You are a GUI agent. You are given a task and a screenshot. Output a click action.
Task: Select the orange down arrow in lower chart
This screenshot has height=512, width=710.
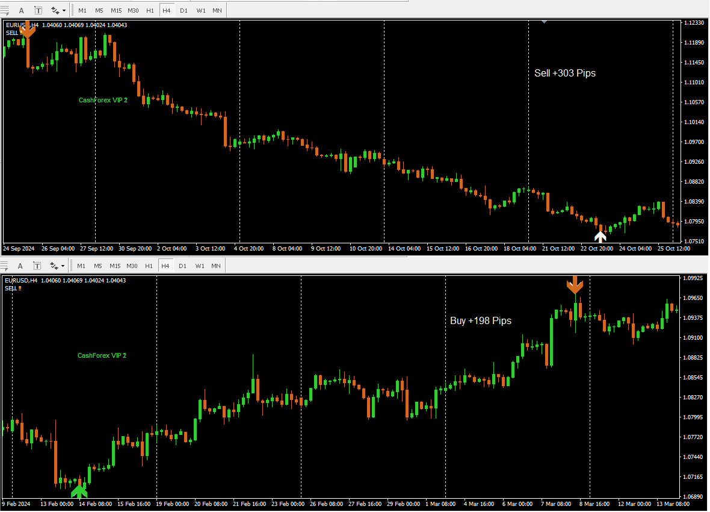click(x=575, y=286)
